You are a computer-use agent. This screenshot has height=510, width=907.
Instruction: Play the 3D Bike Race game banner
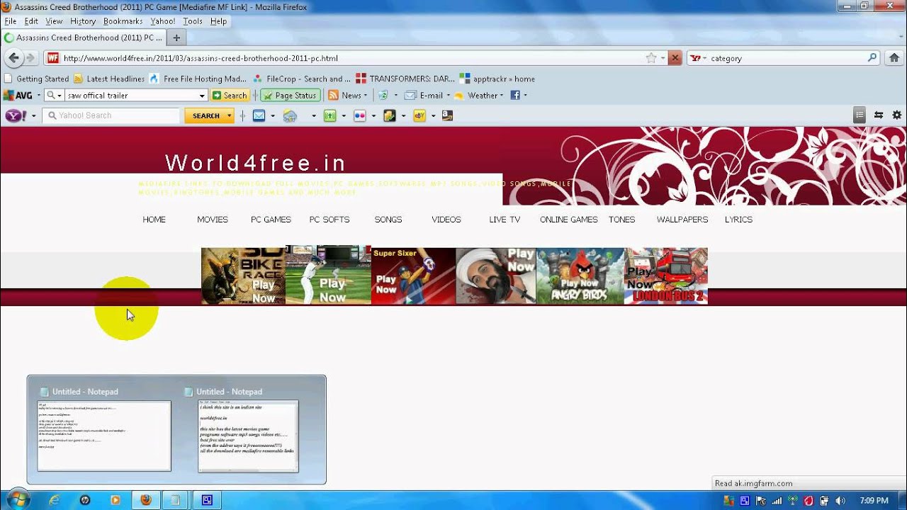(243, 276)
